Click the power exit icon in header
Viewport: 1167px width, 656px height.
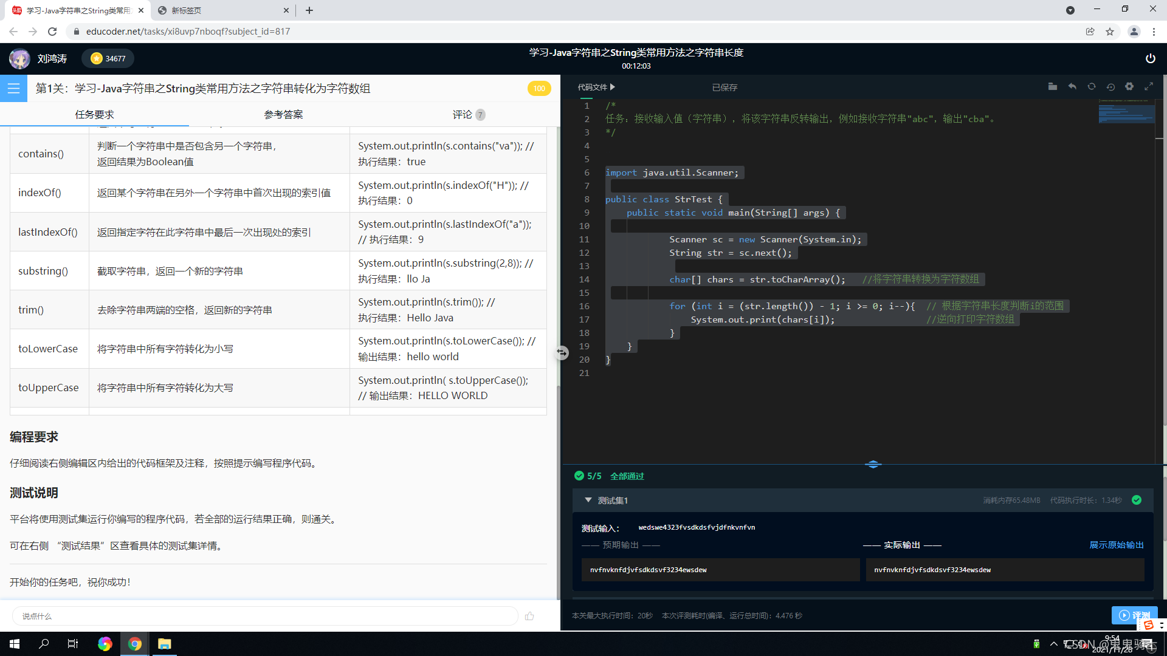coord(1150,58)
